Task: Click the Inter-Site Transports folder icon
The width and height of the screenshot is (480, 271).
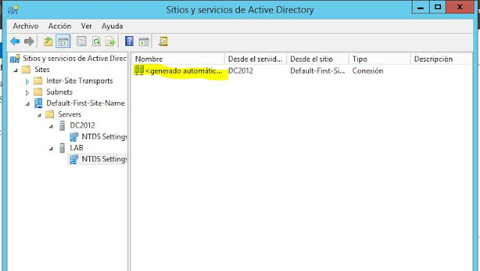Action: [x=38, y=80]
